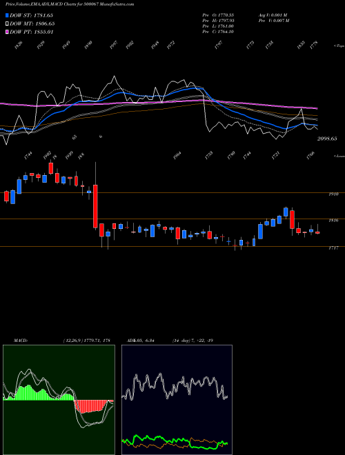Open the green MACD histogram panel
345x455 pixels.
click(59, 400)
